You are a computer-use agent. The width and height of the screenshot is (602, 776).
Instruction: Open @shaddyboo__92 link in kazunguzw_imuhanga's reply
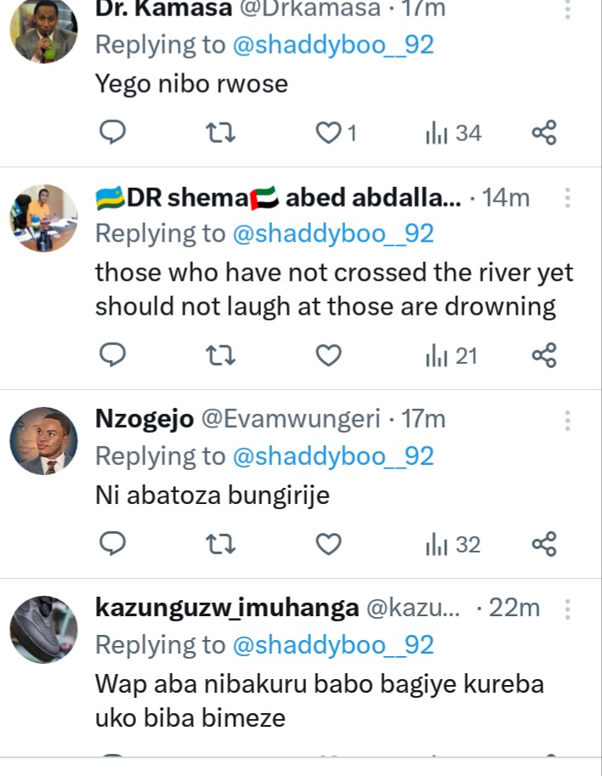pyautogui.click(x=332, y=645)
